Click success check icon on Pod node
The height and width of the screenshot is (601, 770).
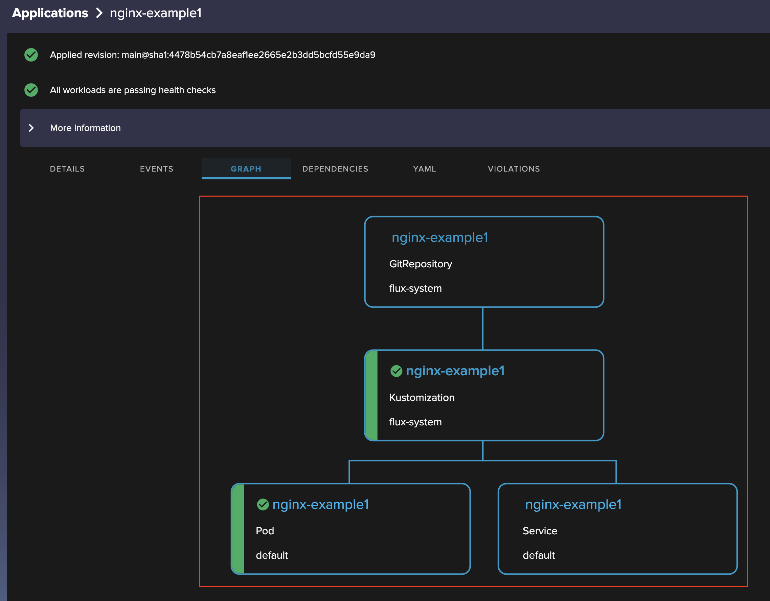(x=263, y=504)
